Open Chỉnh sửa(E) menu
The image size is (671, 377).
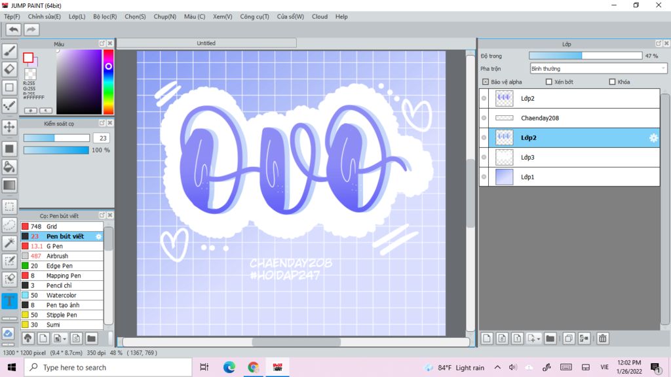coord(44,16)
